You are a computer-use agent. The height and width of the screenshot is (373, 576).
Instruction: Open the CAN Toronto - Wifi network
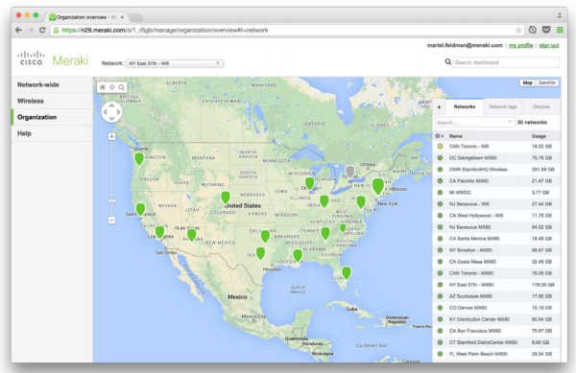click(496, 147)
